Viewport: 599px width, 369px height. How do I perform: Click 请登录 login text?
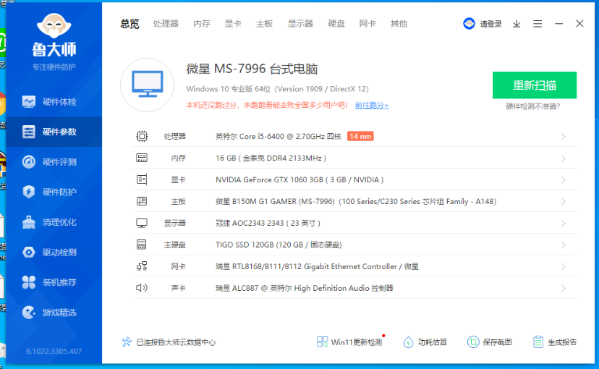[491, 24]
